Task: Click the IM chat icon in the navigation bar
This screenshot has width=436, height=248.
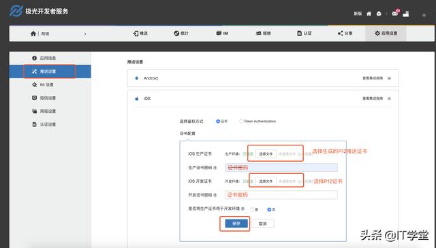Action: pyautogui.click(x=219, y=33)
